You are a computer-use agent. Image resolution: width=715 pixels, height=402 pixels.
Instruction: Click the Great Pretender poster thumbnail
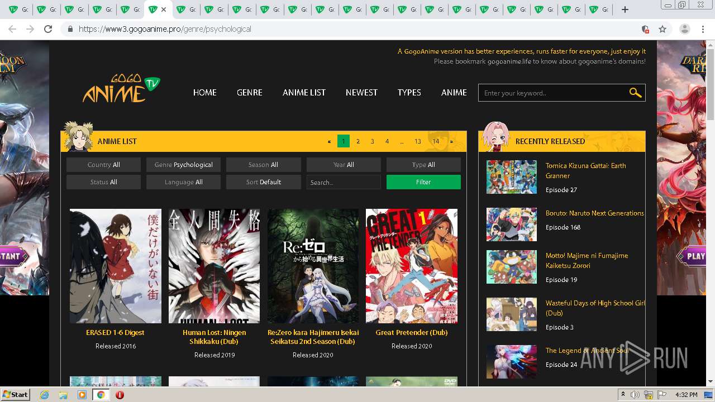[x=412, y=266]
